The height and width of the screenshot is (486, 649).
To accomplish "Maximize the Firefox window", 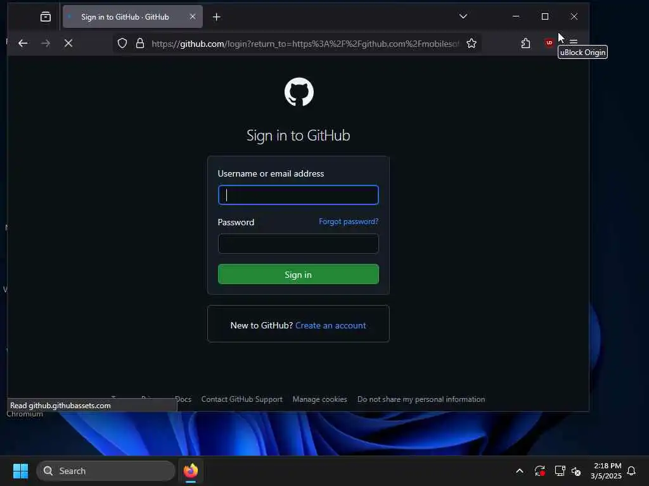I will click(x=544, y=16).
